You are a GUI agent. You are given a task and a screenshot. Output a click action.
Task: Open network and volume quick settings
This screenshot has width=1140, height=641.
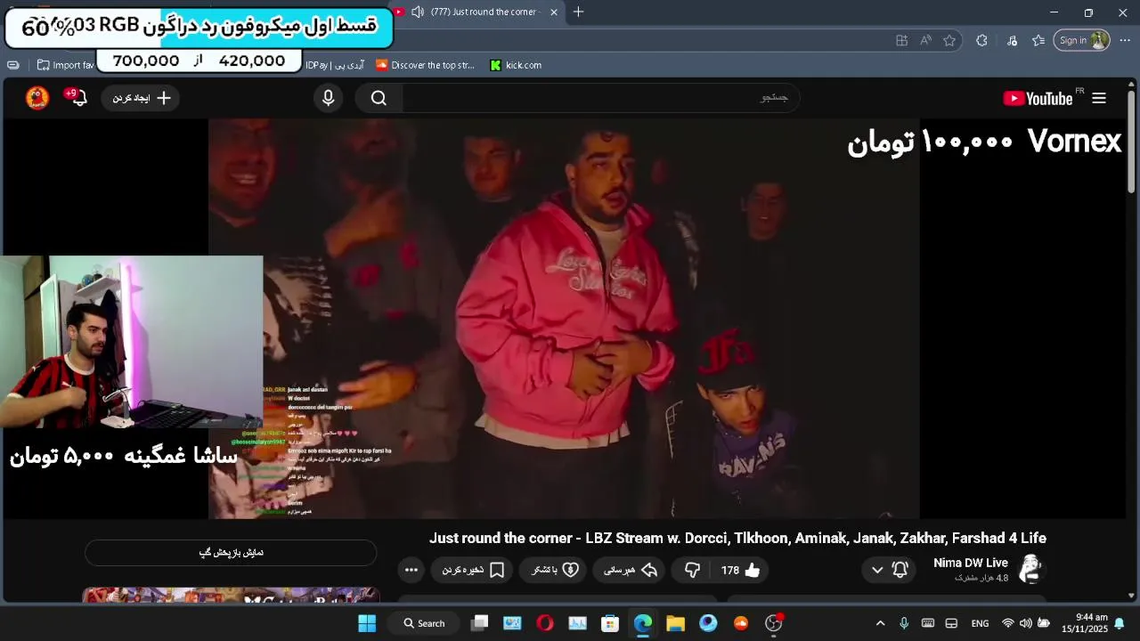[x=1025, y=623]
